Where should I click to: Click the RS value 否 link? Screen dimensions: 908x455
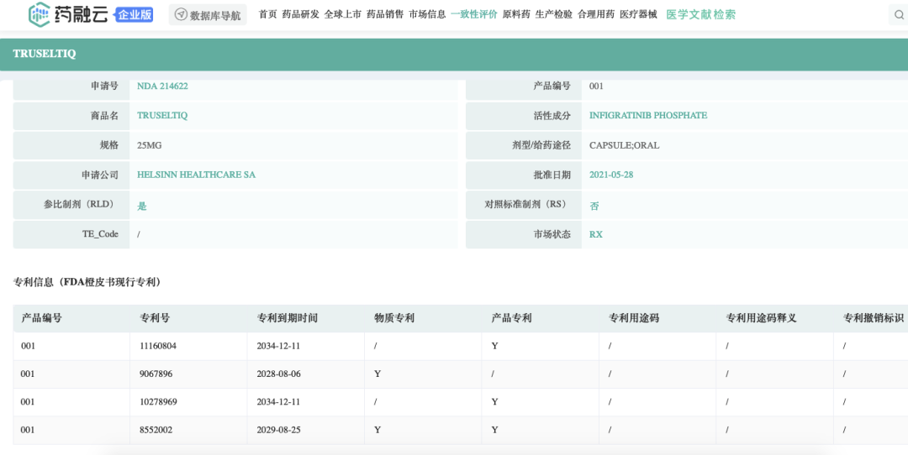click(x=594, y=206)
